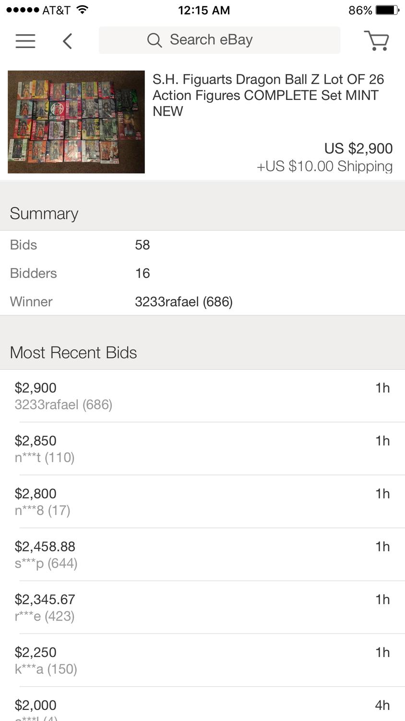
Task: Open the shopping cart
Action: click(377, 41)
